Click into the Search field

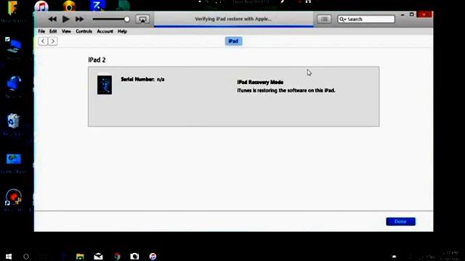(366, 20)
